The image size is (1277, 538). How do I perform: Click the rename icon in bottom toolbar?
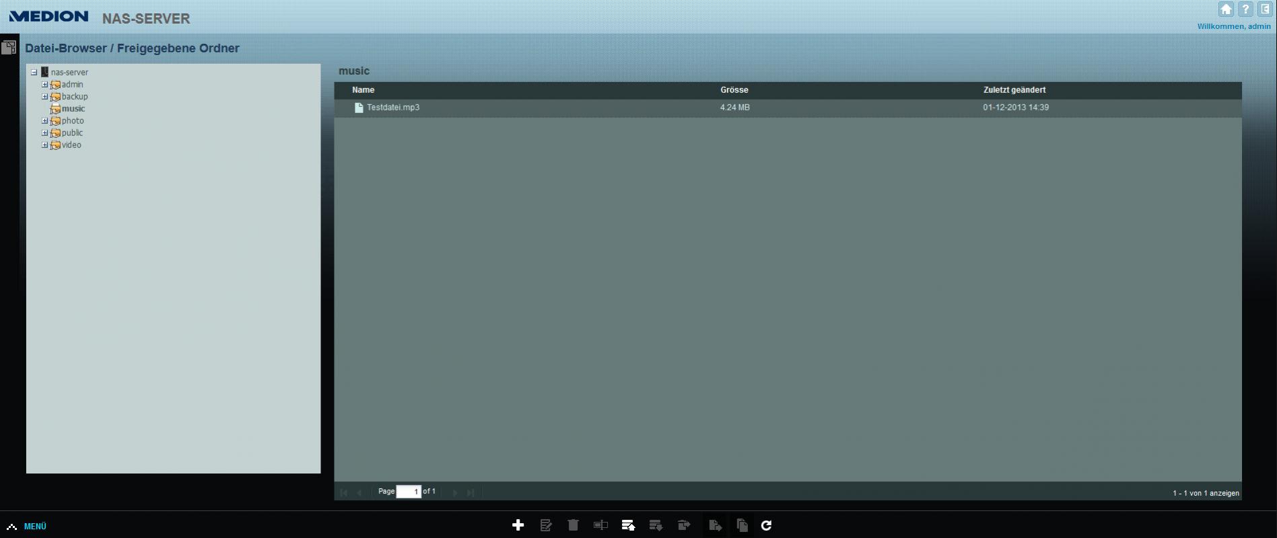coord(600,525)
